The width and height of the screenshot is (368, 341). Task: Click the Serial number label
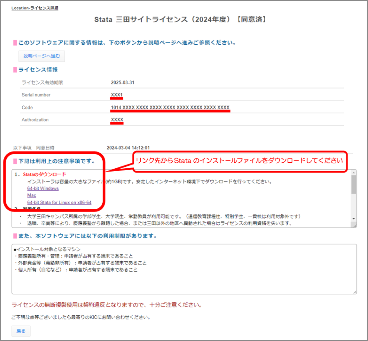tap(36, 95)
